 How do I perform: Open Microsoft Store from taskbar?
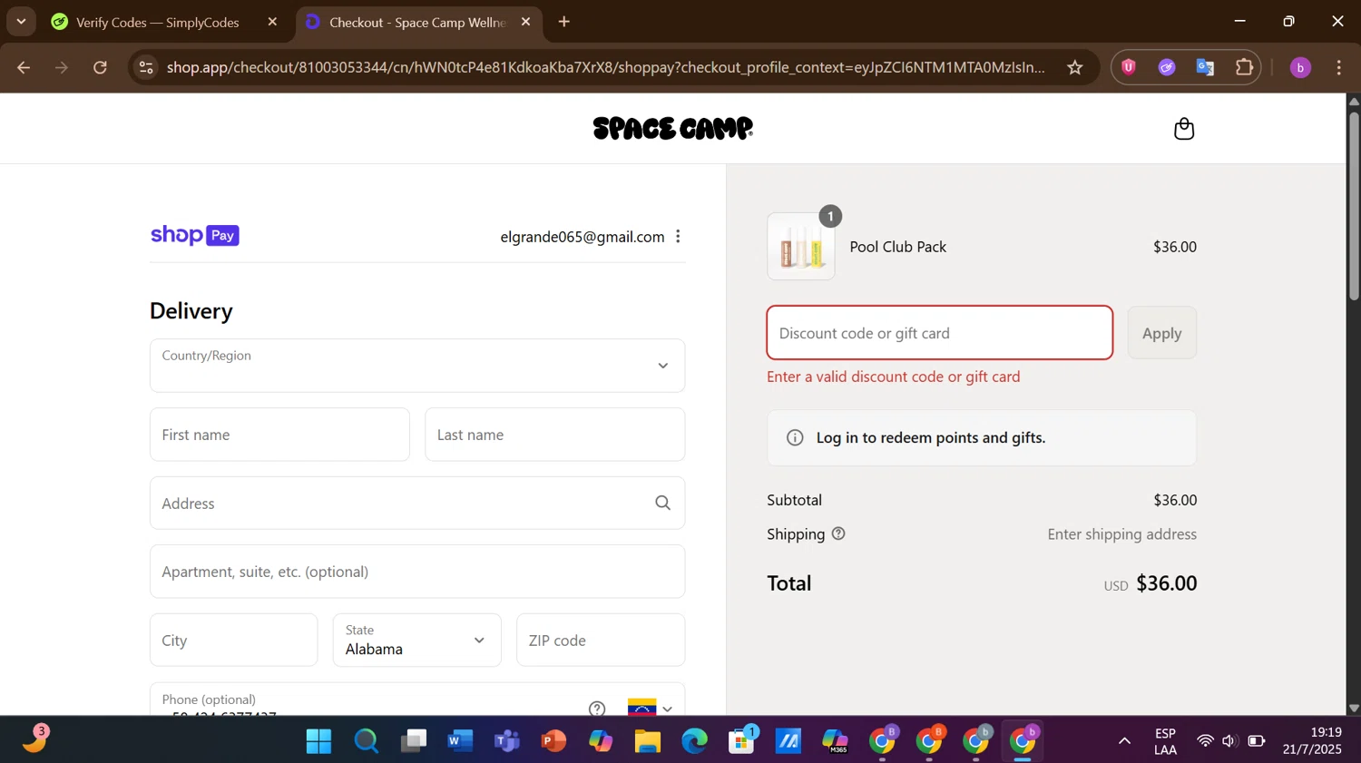742,741
